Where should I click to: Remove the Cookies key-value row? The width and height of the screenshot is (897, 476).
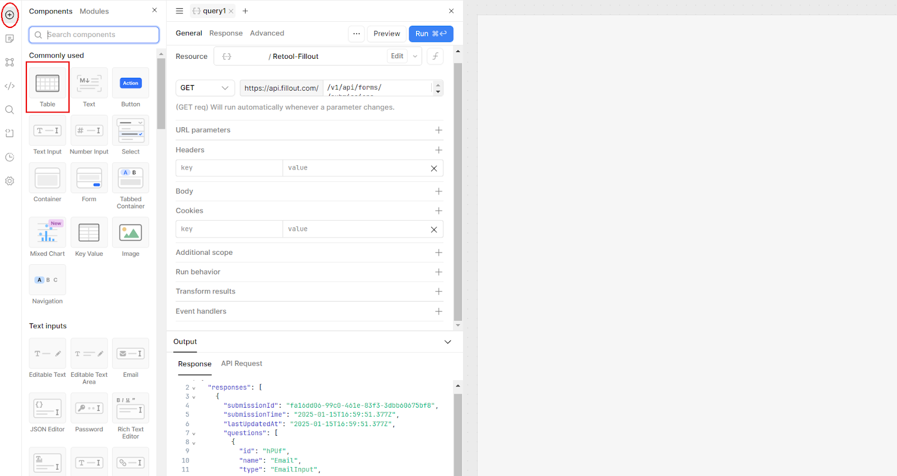(x=434, y=229)
